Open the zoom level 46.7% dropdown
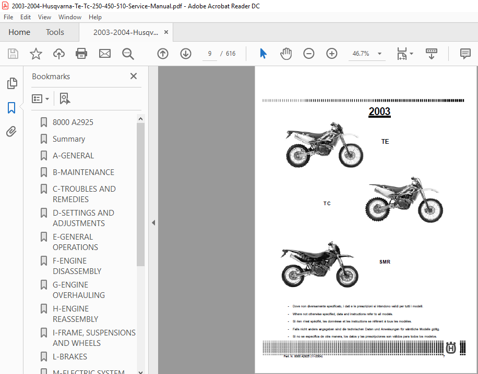 (379, 54)
